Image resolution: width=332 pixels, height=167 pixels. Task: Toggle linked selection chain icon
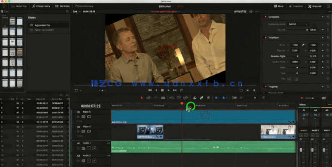(202, 98)
